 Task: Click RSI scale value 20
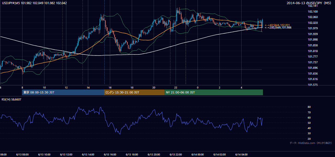pyautogui.click(x=309, y=139)
